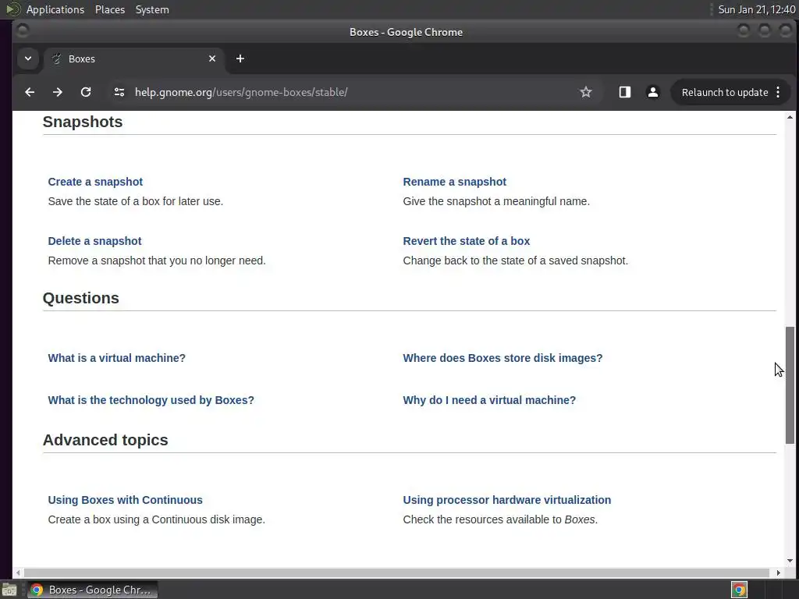Open Where does Boxes store disk images?
The height and width of the screenshot is (599, 799).
tap(502, 358)
